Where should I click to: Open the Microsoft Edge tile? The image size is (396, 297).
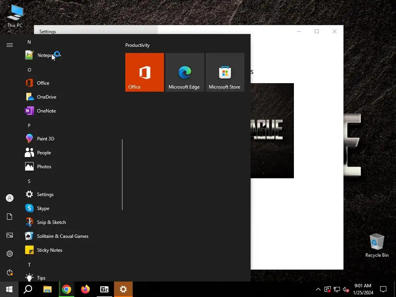[184, 72]
